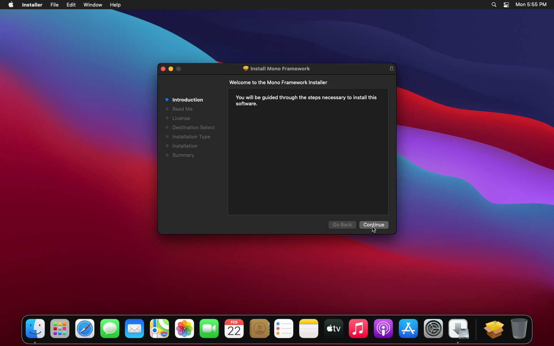Click the menu bar clock Mon 5:55 PM
This screenshot has height=346, width=554.
(x=531, y=5)
